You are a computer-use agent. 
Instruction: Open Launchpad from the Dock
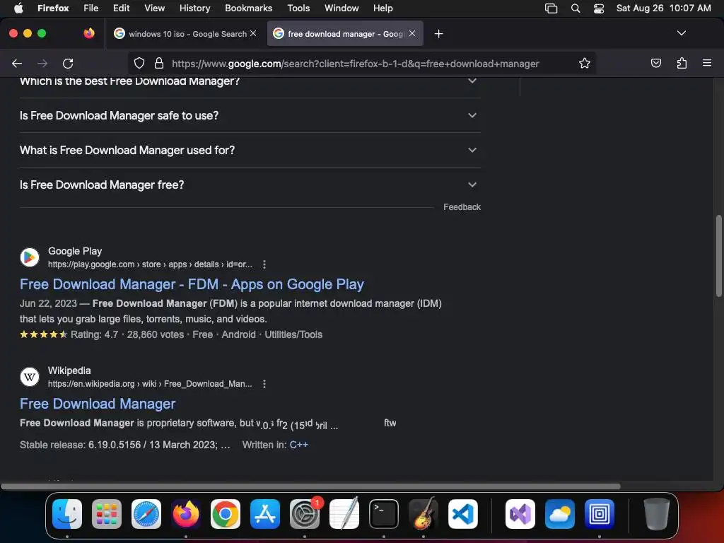pos(107,514)
